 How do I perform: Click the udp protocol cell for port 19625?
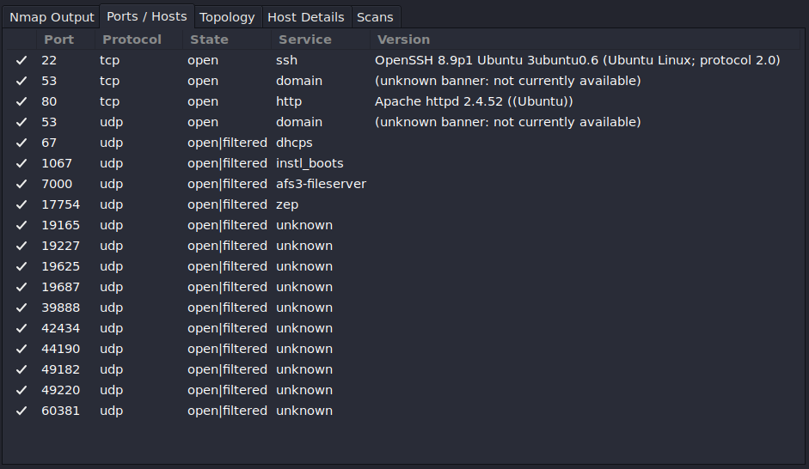coord(111,266)
